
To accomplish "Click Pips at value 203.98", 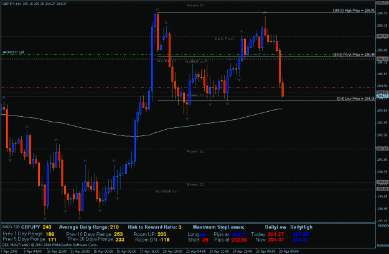I will (239, 240).
